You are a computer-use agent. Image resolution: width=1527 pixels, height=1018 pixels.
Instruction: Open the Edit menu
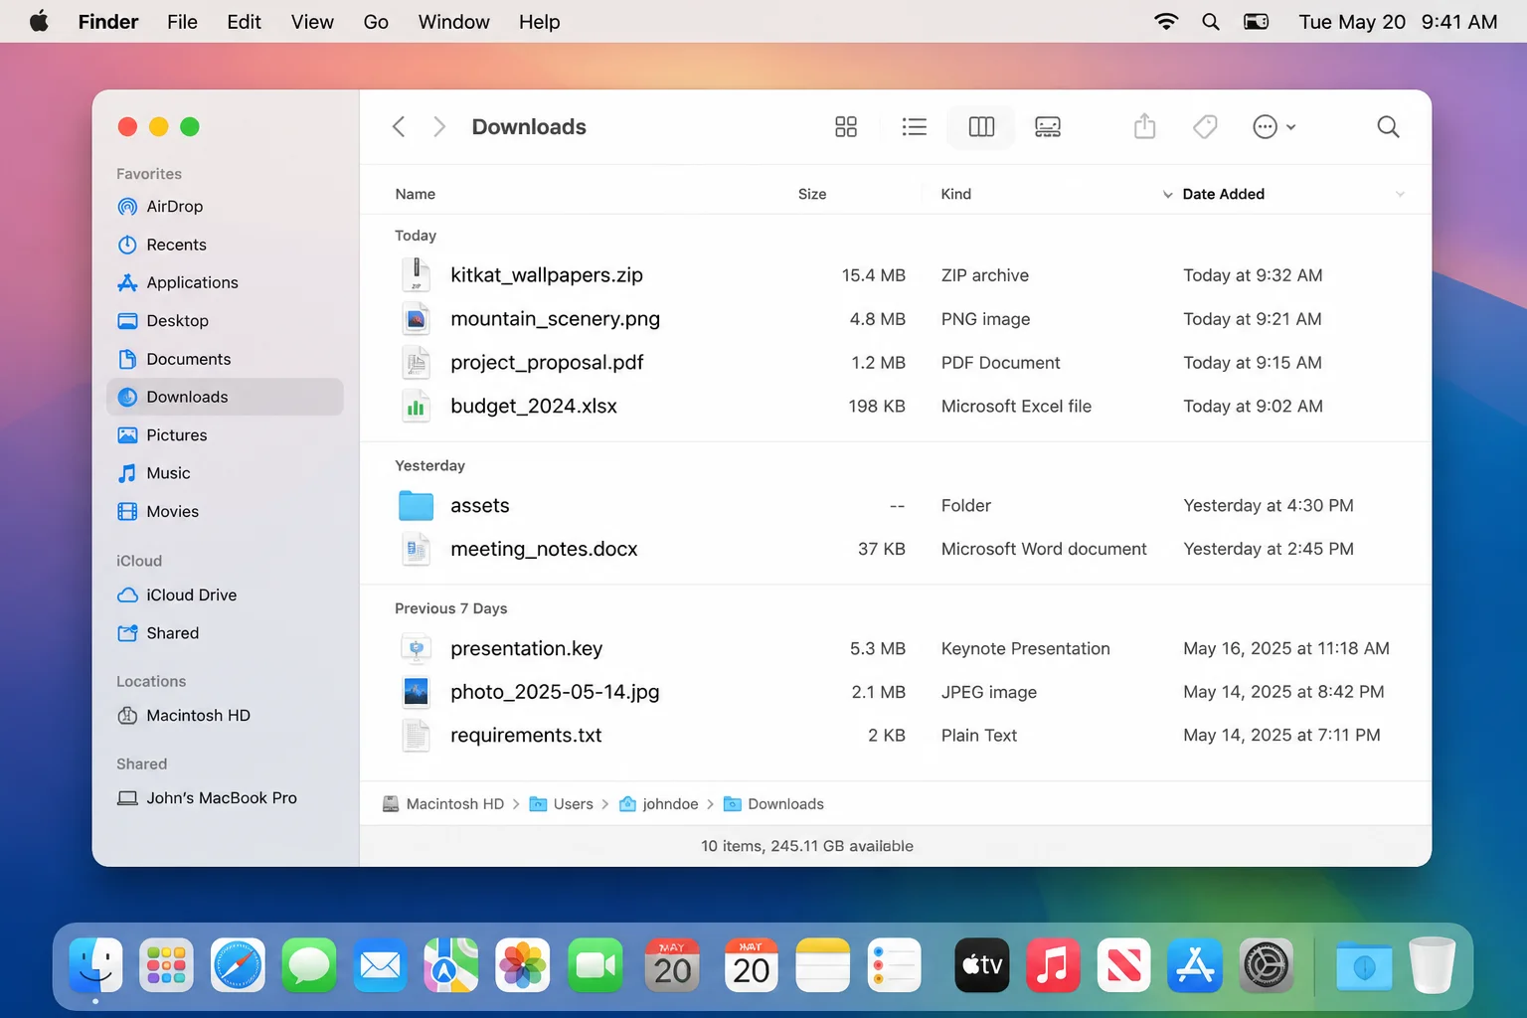[x=244, y=22]
